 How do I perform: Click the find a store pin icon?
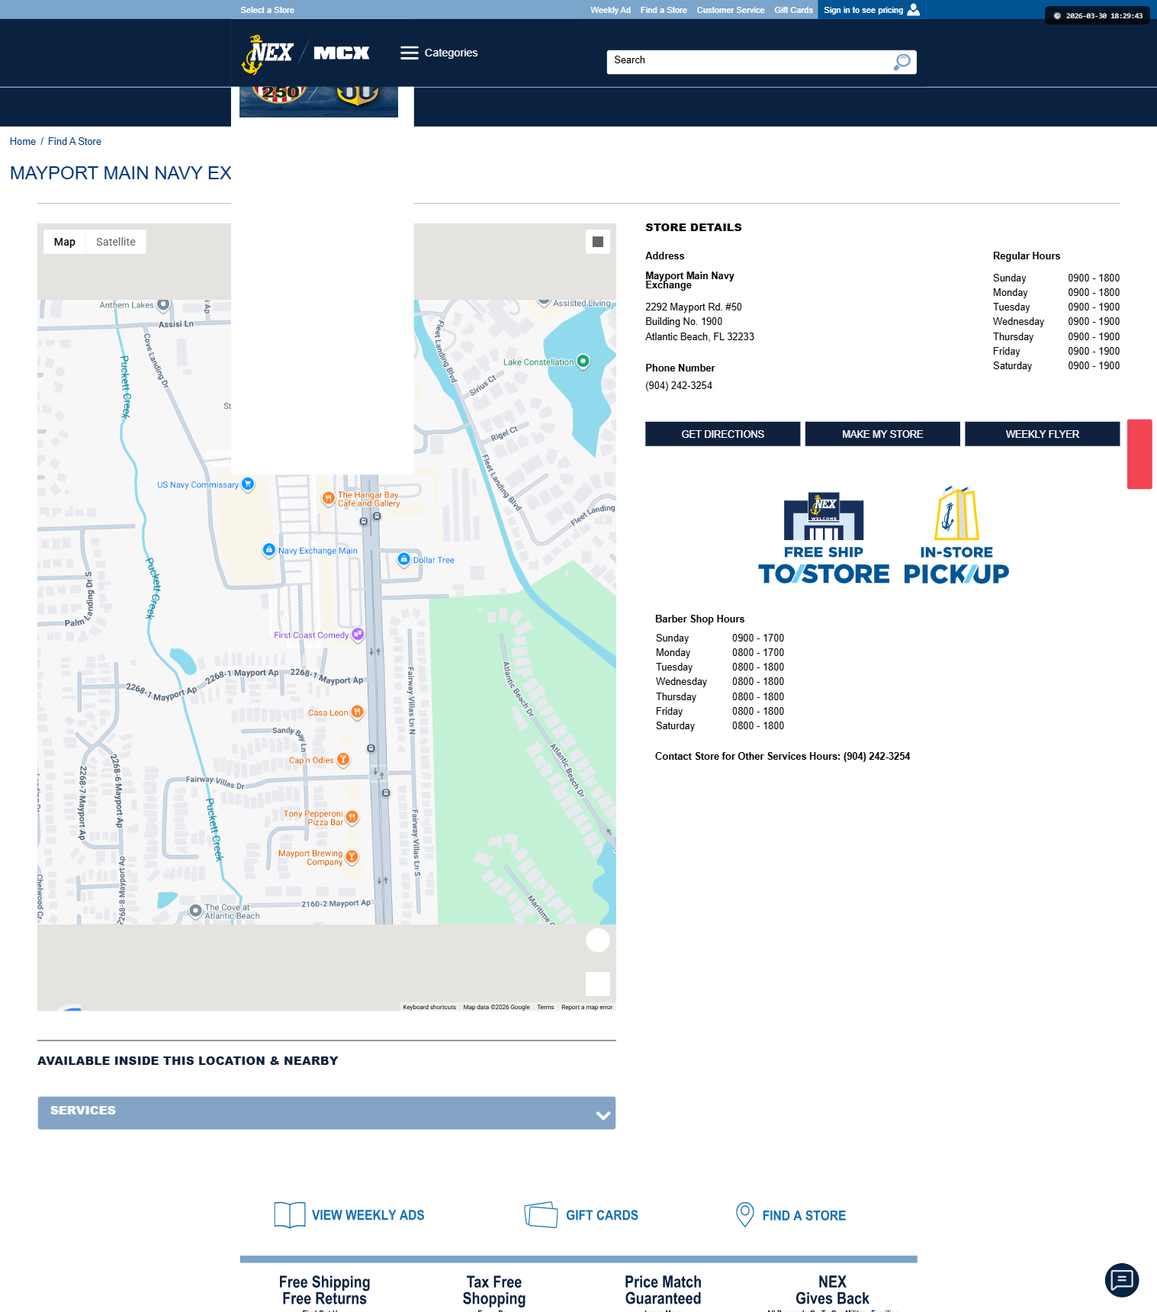point(744,1215)
